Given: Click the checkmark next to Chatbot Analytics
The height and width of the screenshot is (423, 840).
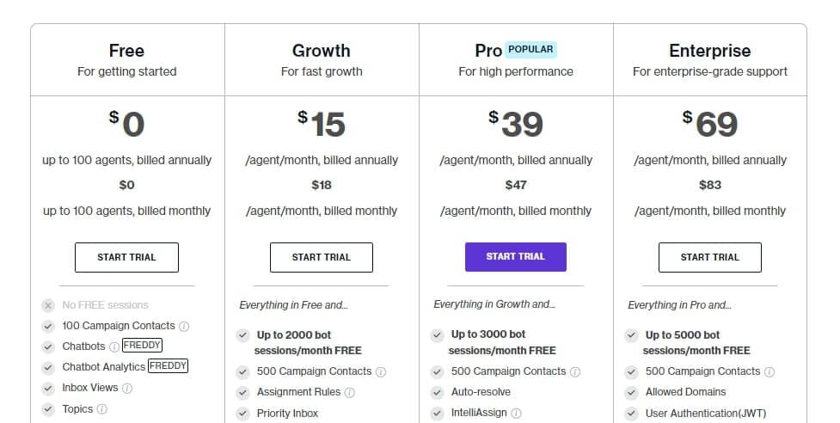Looking at the screenshot, I should click(48, 368).
